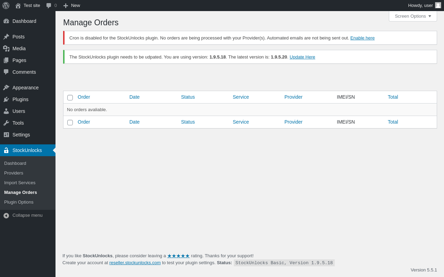Screen dimensions: 444x277
Task: Click the Pages icon in sidebar
Action: 6,60
